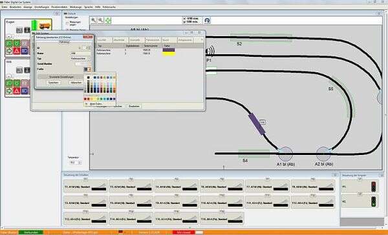Click the green Verbunden status indicator
The height and width of the screenshot is (235, 388).
(x=30, y=232)
